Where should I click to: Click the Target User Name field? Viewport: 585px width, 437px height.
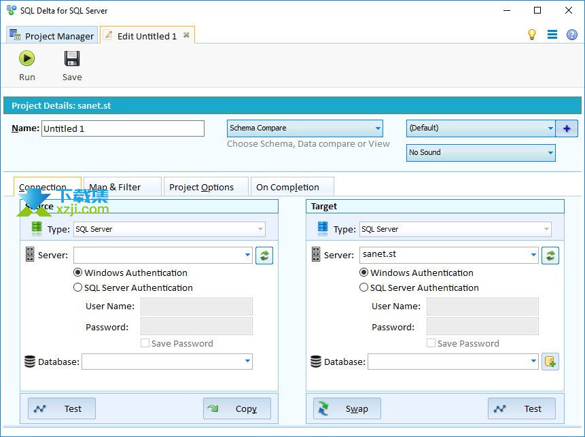tap(483, 307)
